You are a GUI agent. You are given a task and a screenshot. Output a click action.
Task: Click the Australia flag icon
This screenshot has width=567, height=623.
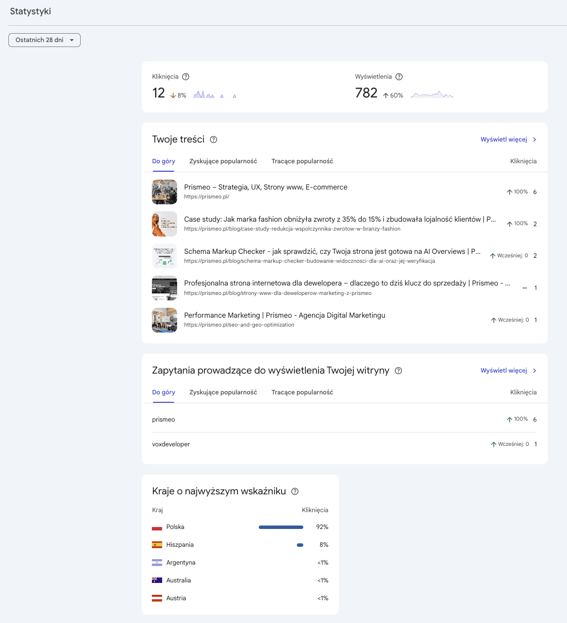(157, 580)
